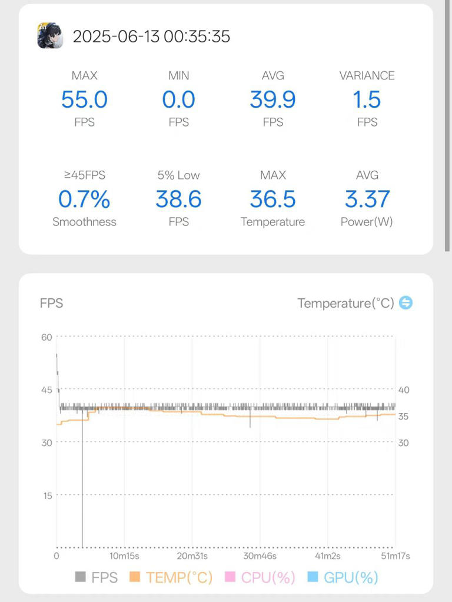Show the GPU(%) series via legend
Image resolution: width=452 pixels, height=602 pixels.
pyautogui.click(x=343, y=577)
